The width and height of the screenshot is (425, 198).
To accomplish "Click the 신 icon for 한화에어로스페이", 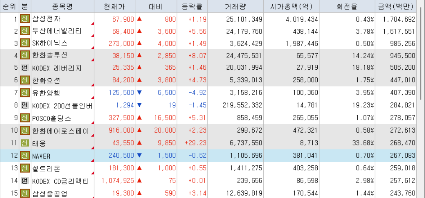I will pos(25,130).
